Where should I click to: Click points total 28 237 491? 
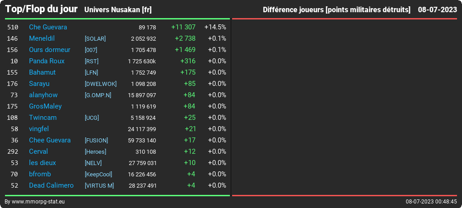coord(143,186)
